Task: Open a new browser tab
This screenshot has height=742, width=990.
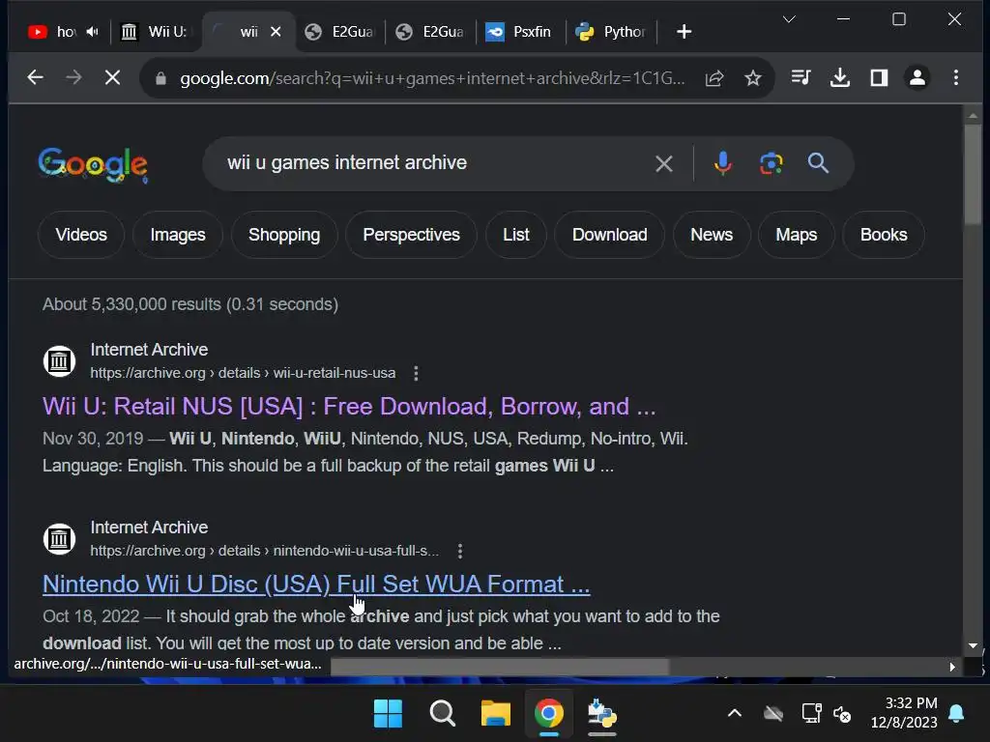Action: 684,32
